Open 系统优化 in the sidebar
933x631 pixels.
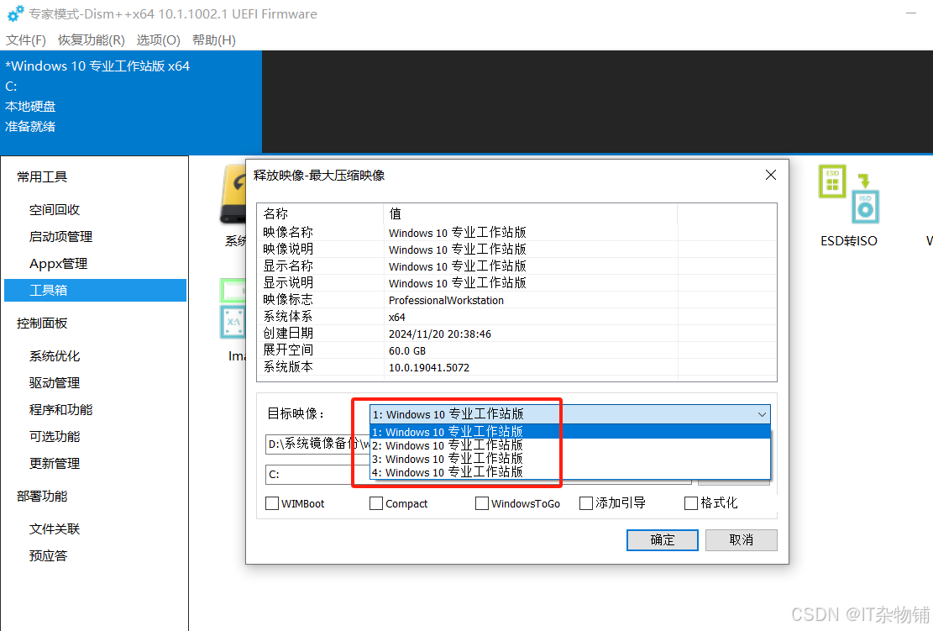tap(54, 356)
